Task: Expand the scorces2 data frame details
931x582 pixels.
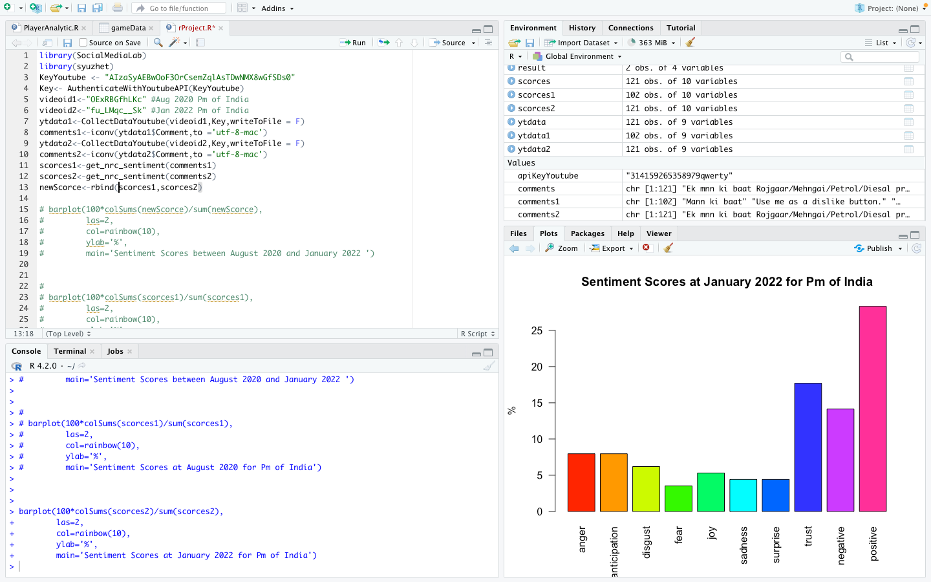Action: (x=511, y=109)
